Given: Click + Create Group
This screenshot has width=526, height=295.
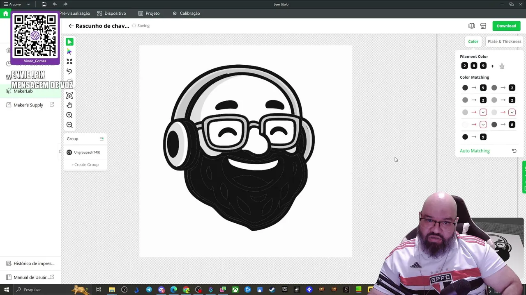Looking at the screenshot, I should (x=85, y=165).
